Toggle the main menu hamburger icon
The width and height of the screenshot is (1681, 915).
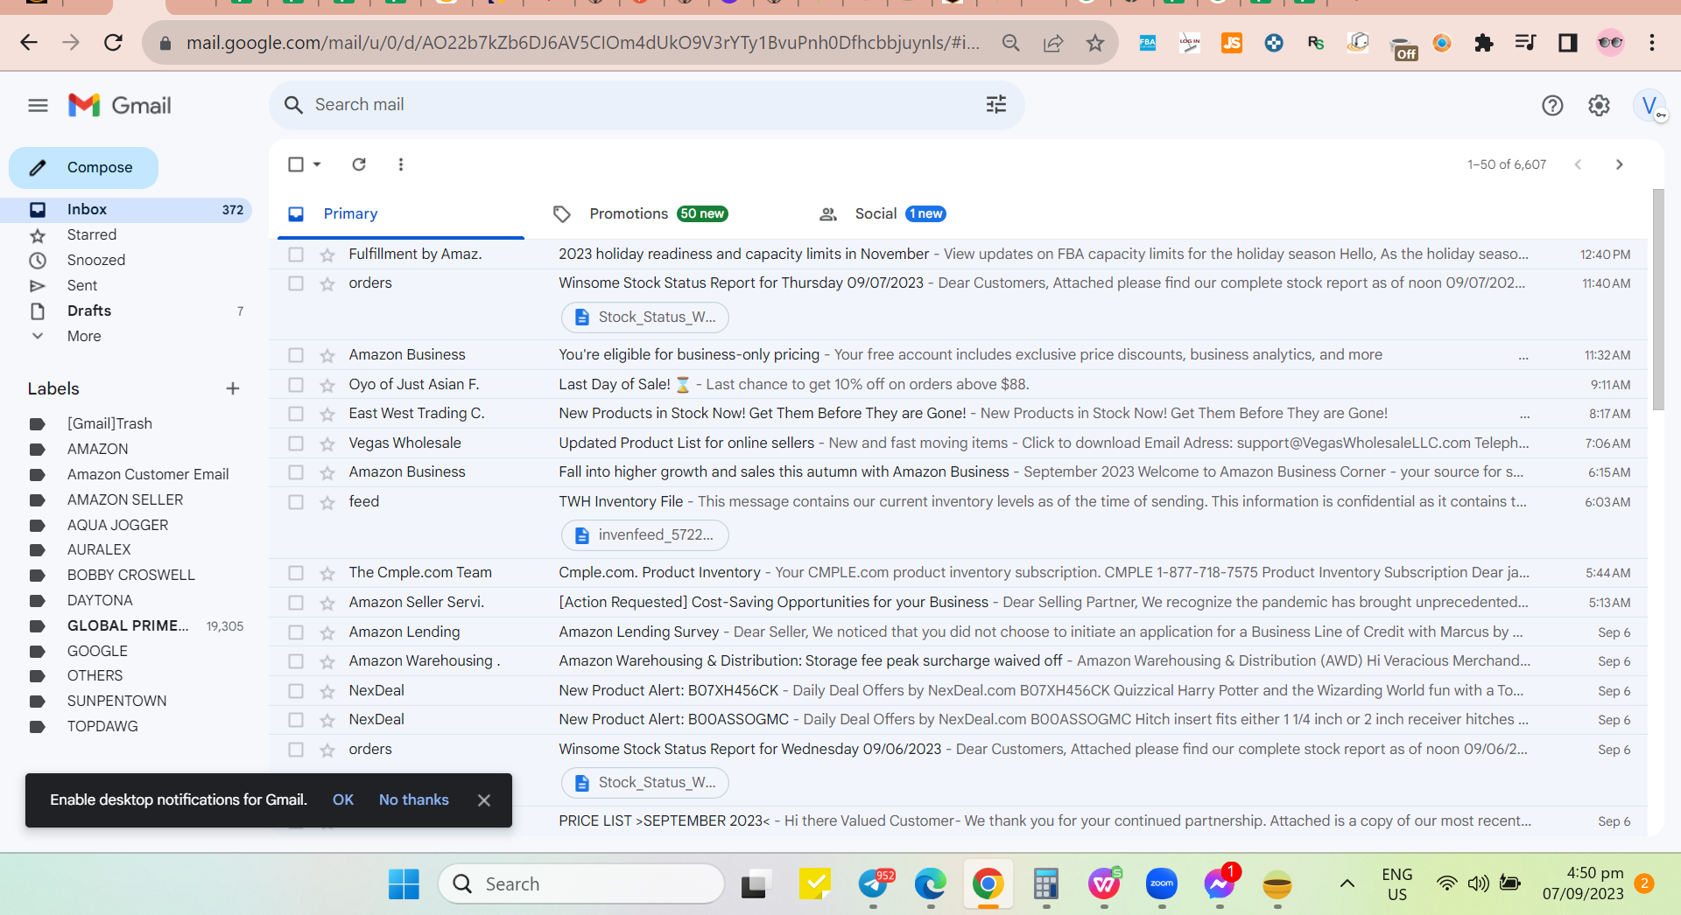(x=38, y=106)
